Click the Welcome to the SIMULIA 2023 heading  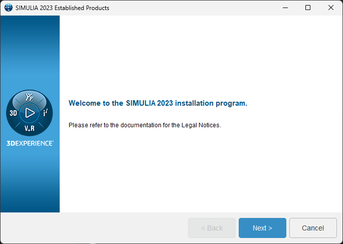point(158,103)
